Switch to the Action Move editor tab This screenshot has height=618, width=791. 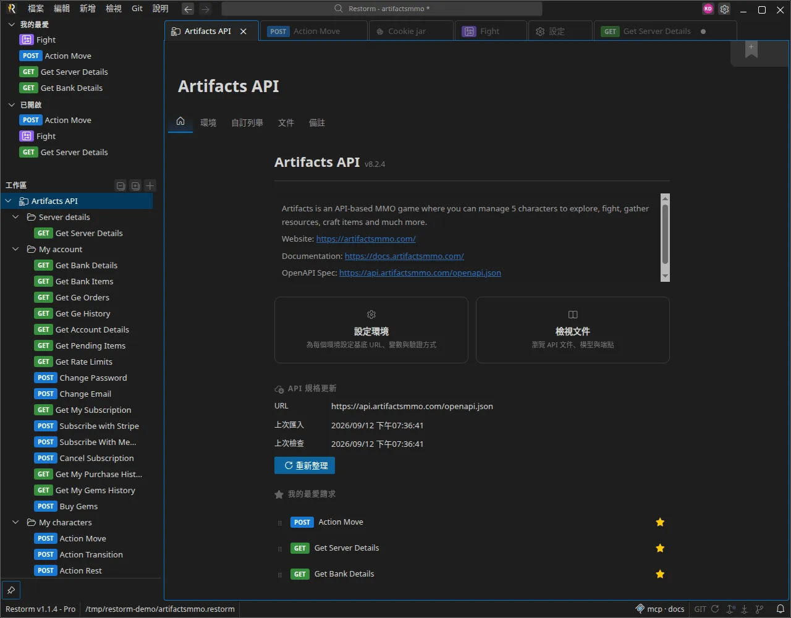[314, 32]
